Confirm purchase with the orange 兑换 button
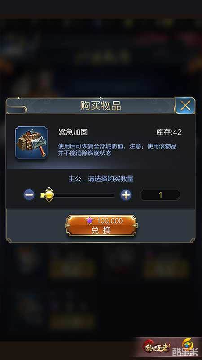This screenshot has height=360, width=202. click(101, 225)
